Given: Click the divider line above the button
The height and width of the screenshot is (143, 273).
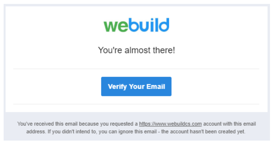Looking at the screenshot, I should tap(136, 69).
